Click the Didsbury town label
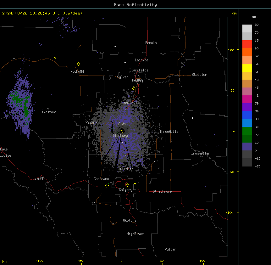 tap(120, 136)
